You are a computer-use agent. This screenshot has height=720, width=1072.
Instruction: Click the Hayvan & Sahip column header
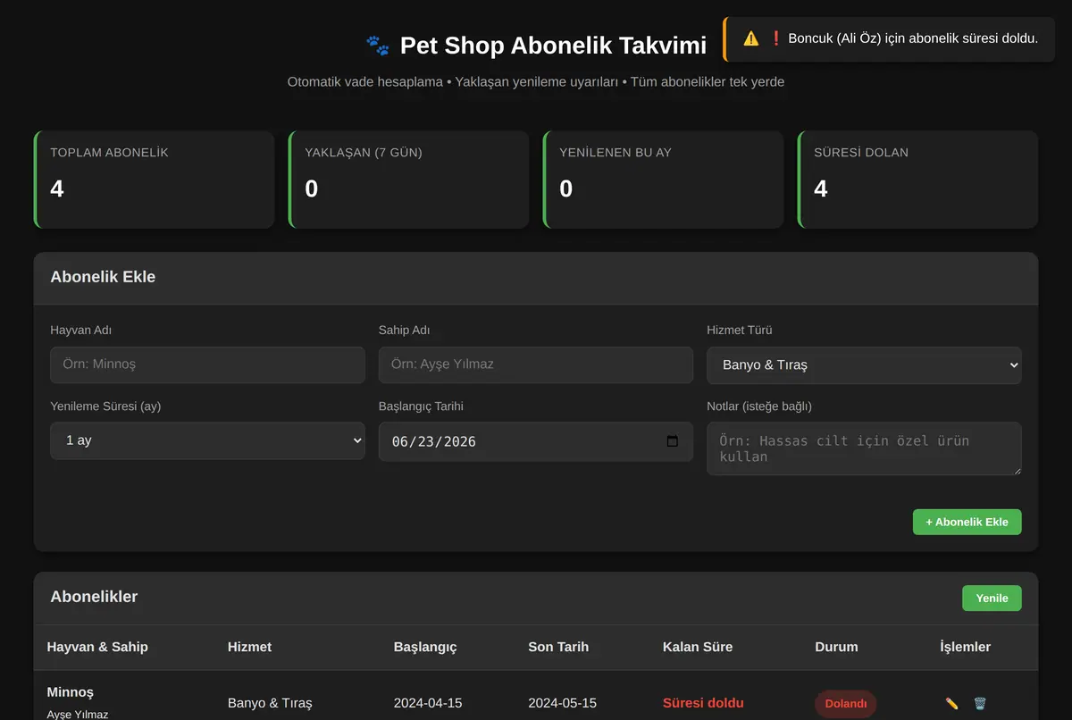click(x=97, y=647)
